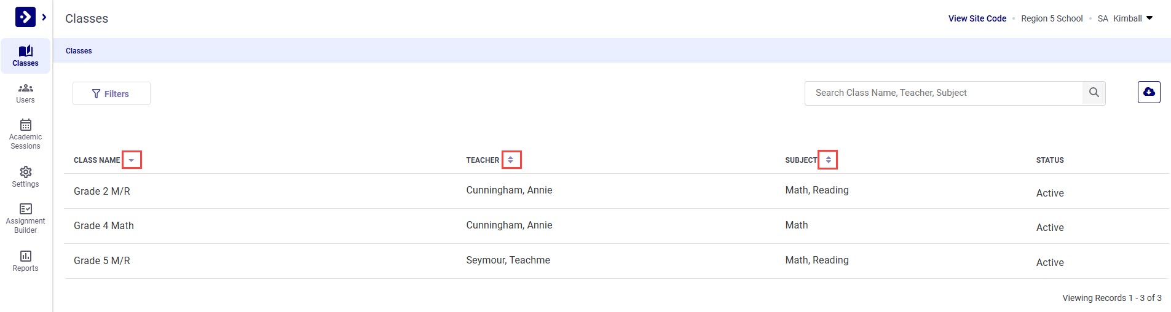Screen dimensions: 1171x312
Task: Open the Grade 5 M/R class row
Action: coord(102,260)
